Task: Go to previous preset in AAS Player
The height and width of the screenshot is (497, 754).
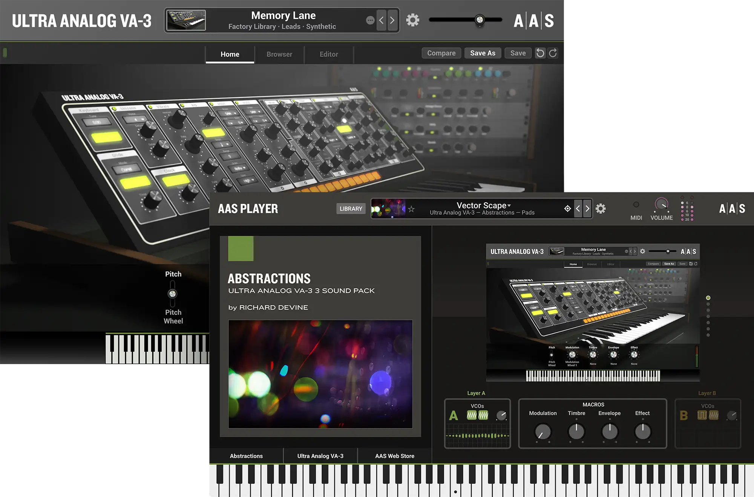Action: 578,209
